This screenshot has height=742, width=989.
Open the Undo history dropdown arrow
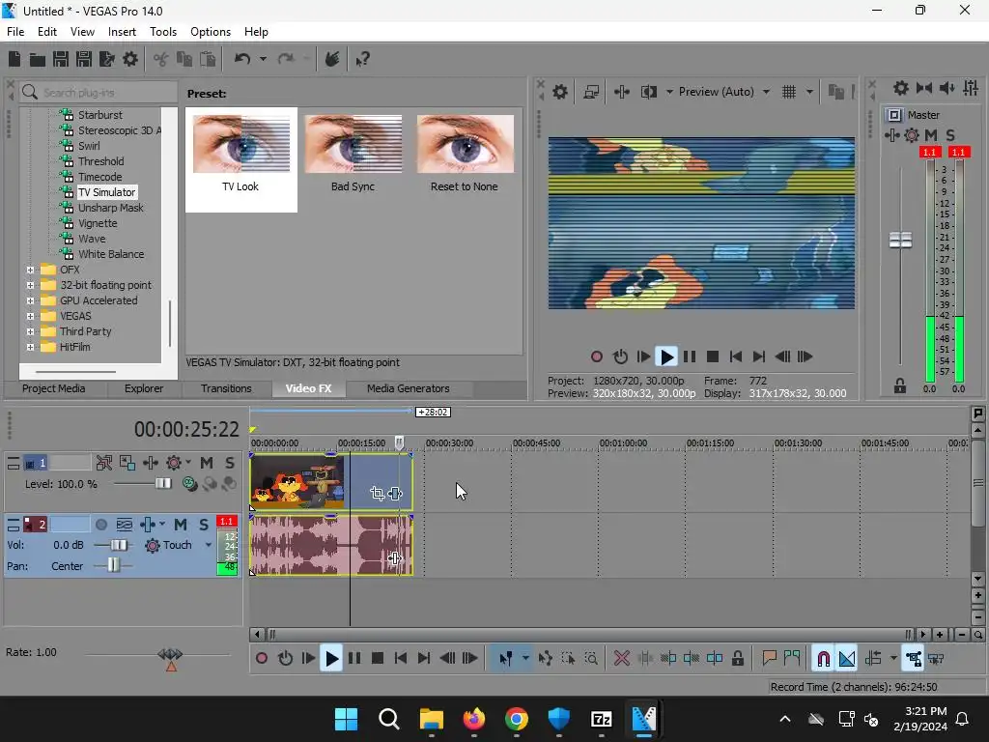point(263,59)
